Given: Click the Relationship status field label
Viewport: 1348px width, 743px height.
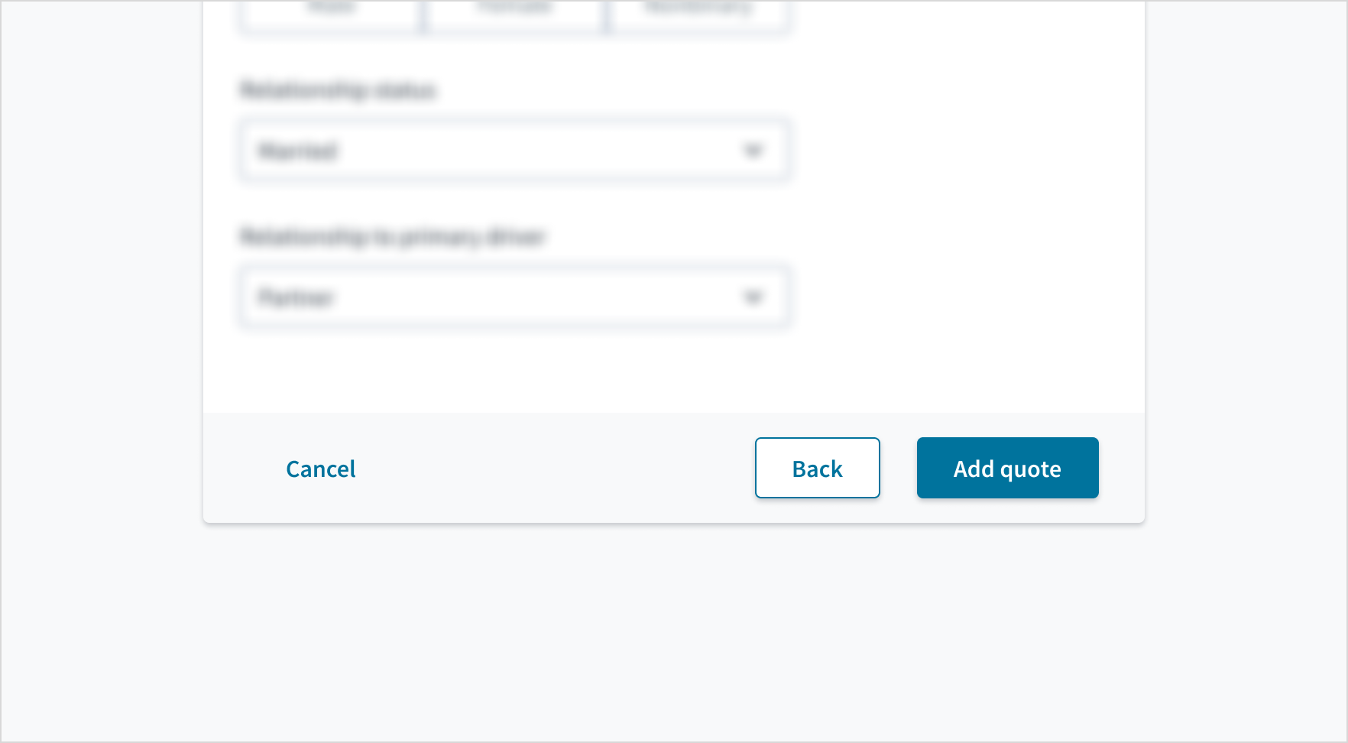Looking at the screenshot, I should pos(338,90).
